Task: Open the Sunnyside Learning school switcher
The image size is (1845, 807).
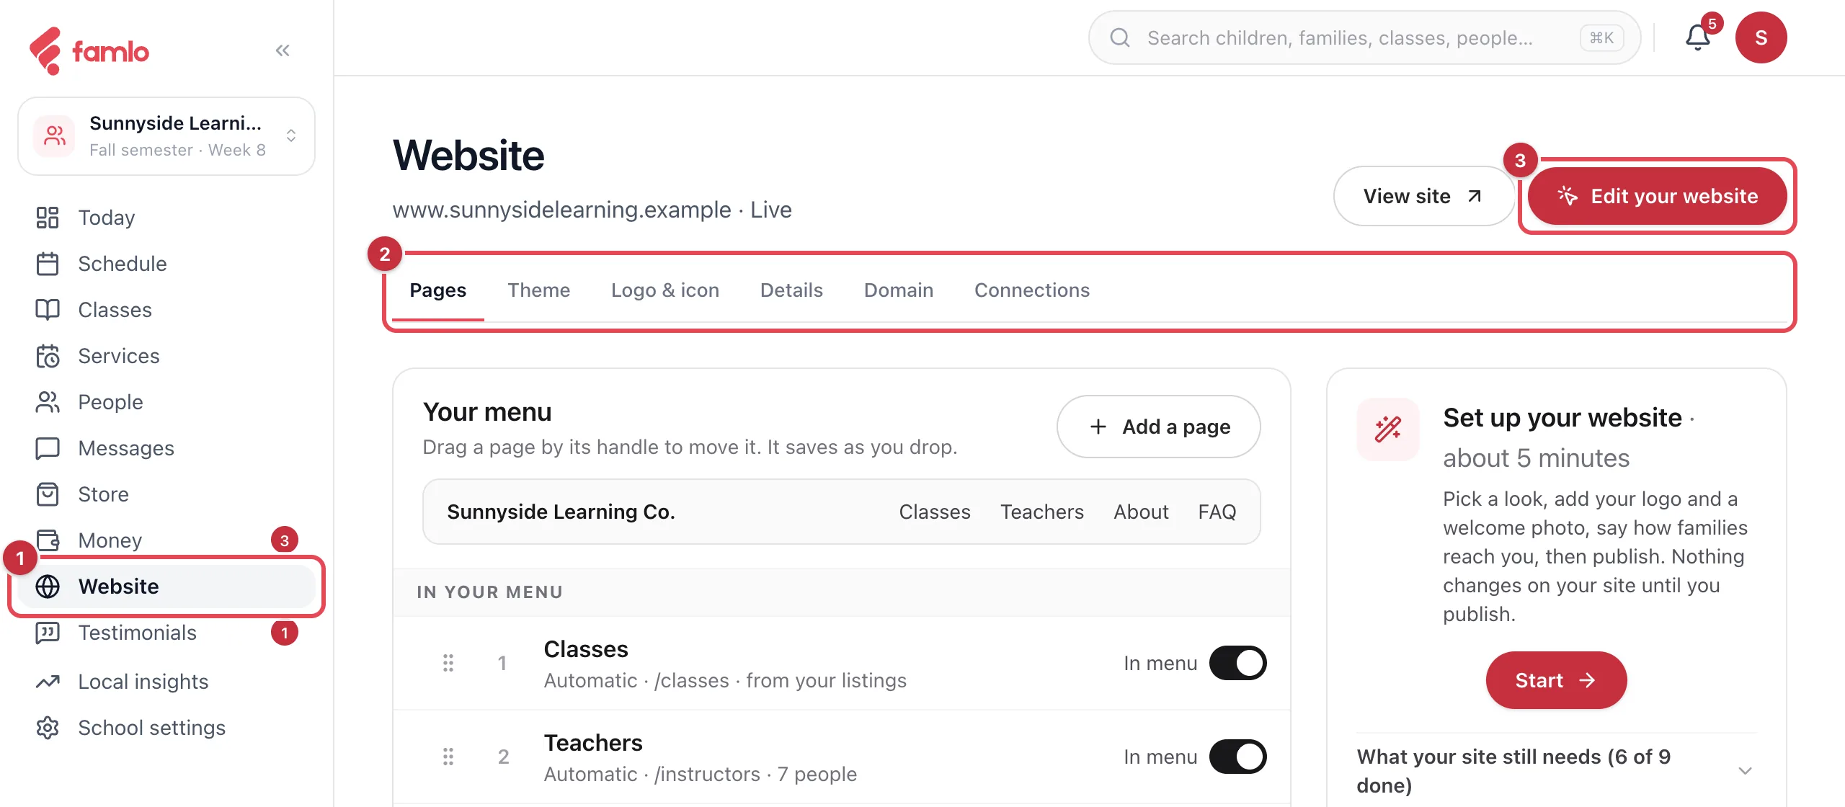Action: point(166,136)
